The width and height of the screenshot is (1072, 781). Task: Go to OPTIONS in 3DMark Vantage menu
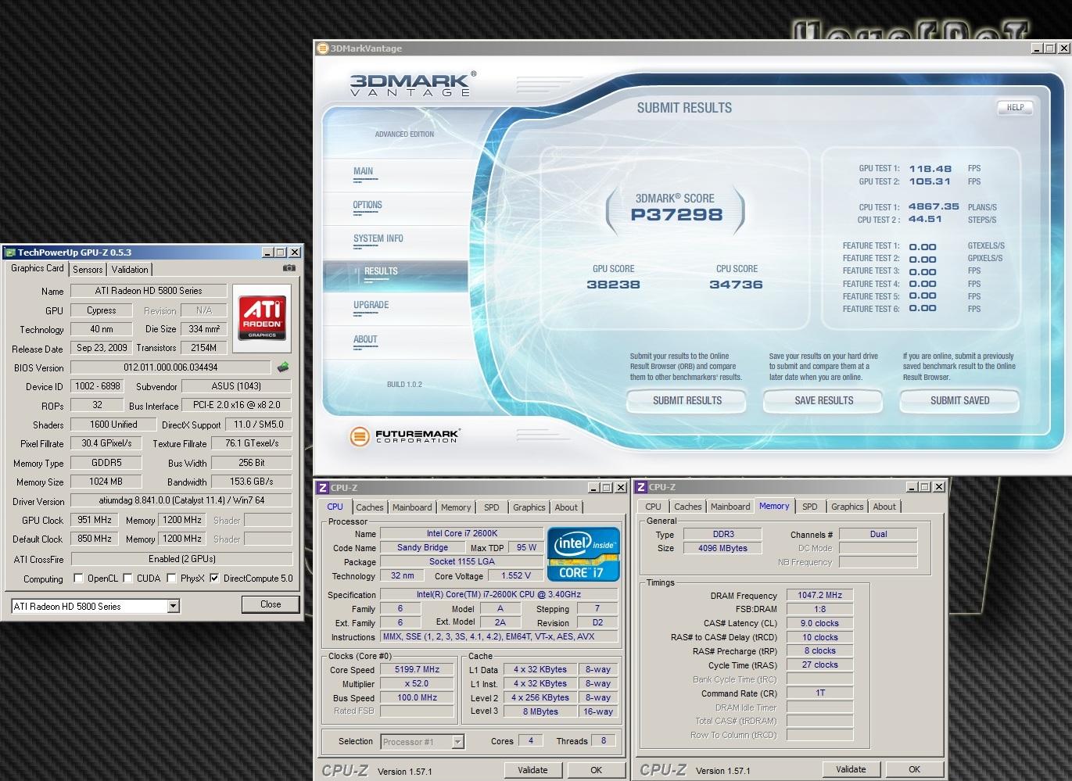coord(367,205)
